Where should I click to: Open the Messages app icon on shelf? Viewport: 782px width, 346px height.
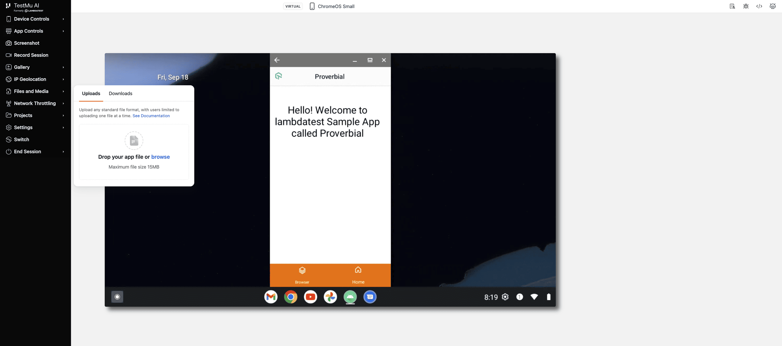pyautogui.click(x=370, y=297)
